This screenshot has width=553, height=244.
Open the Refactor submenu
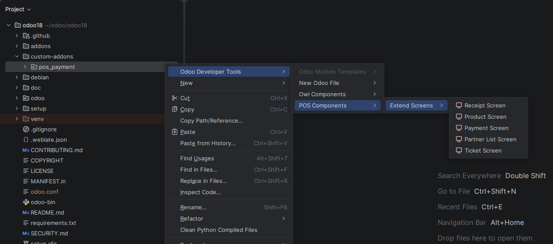coord(229,218)
